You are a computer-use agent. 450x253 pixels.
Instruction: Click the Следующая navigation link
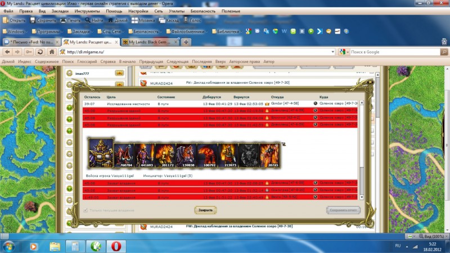coord(177,62)
